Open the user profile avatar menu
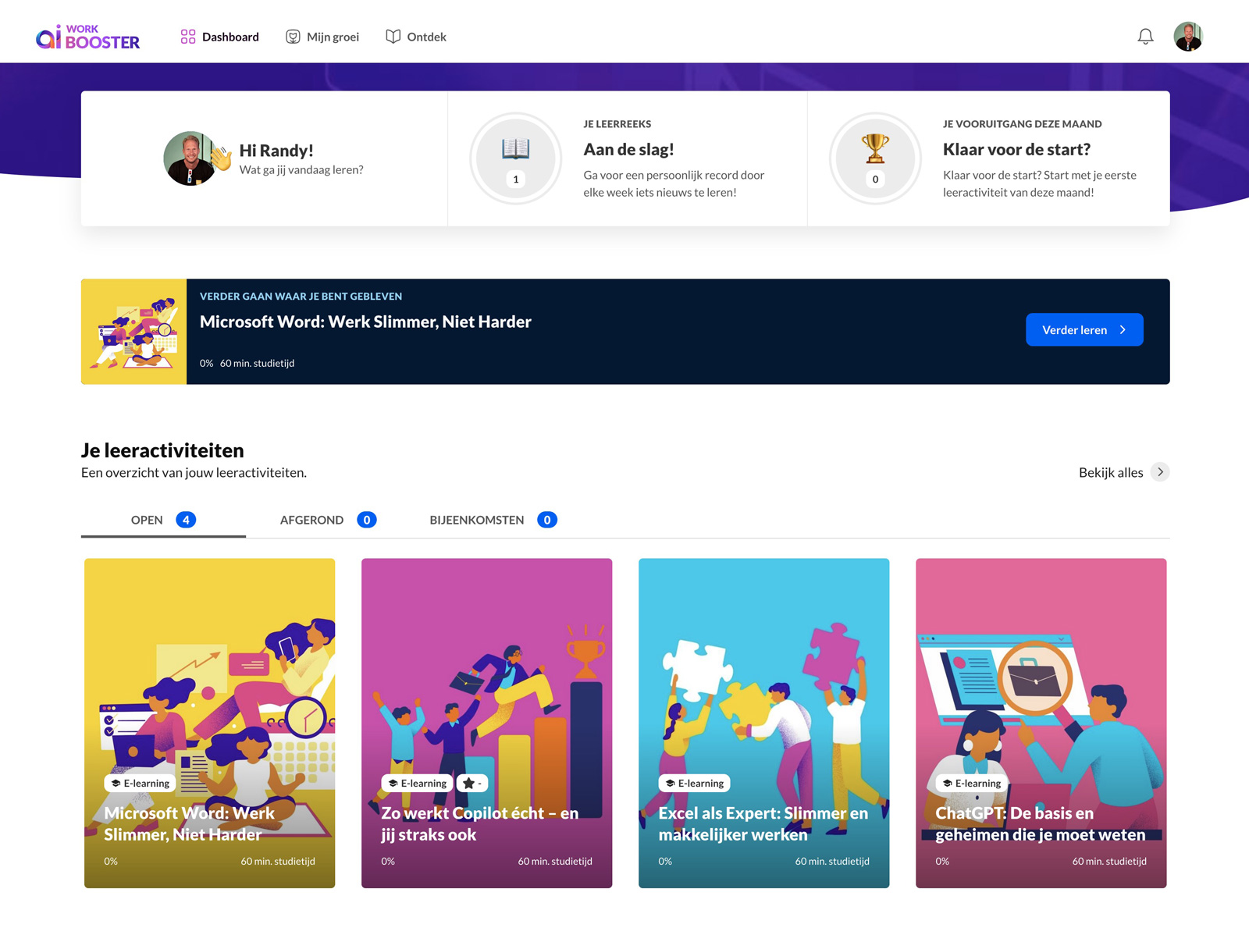This screenshot has width=1249, height=935. tap(1188, 37)
